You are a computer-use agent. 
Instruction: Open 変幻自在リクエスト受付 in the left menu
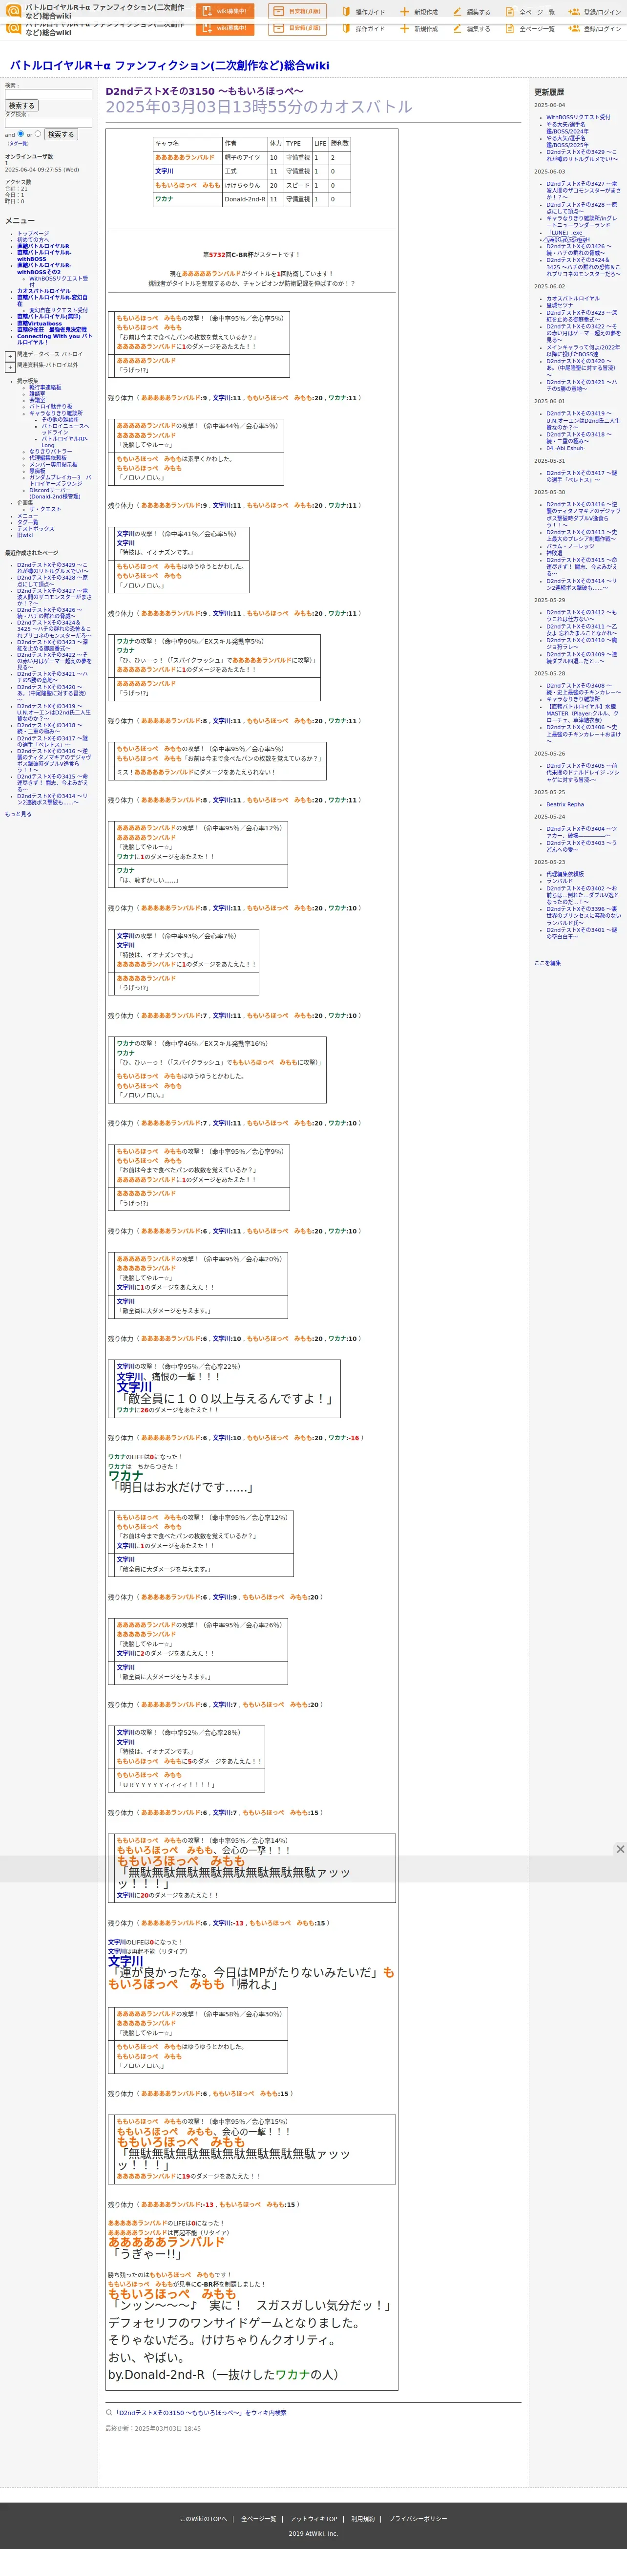[58, 310]
